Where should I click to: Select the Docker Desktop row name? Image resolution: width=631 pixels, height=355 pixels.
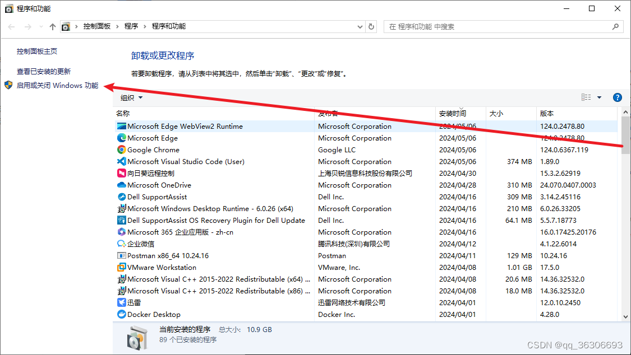pos(154,315)
